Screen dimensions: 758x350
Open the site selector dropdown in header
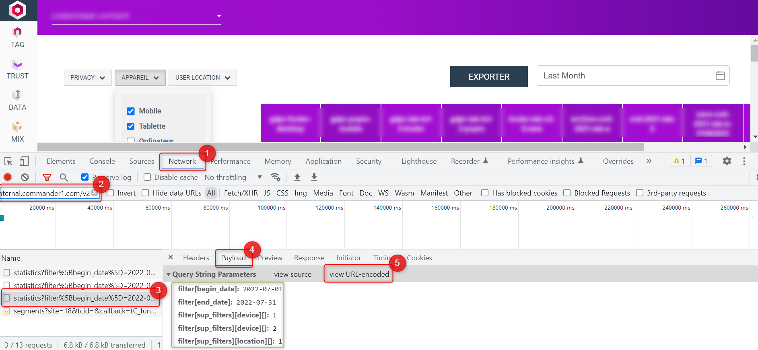[x=136, y=16]
